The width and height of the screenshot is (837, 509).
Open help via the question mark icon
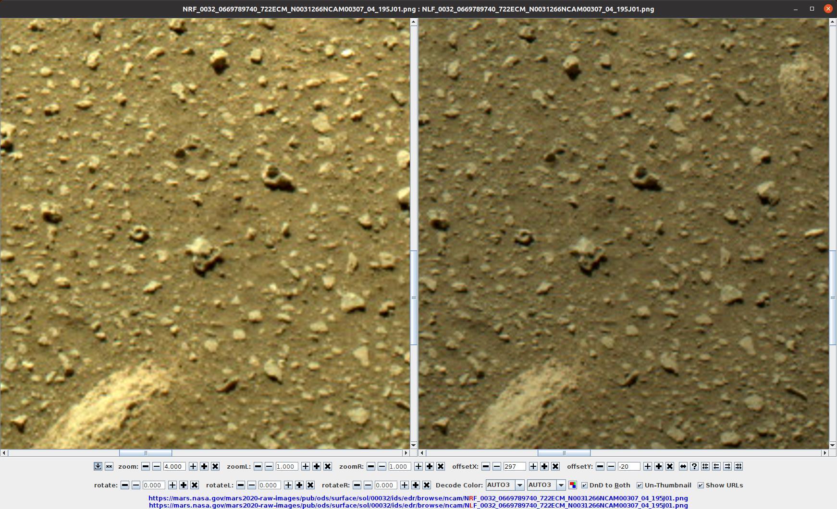tap(694, 466)
